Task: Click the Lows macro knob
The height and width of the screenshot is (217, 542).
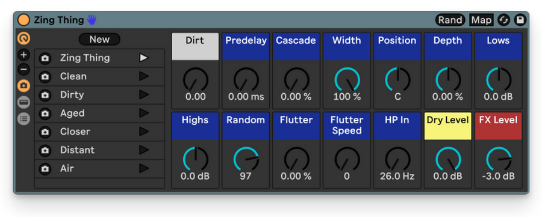Action: tap(499, 80)
